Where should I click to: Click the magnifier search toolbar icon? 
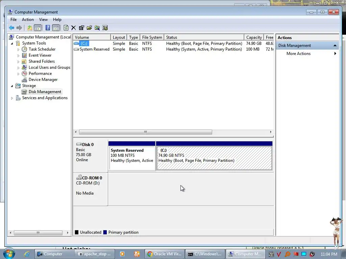pos(97,28)
